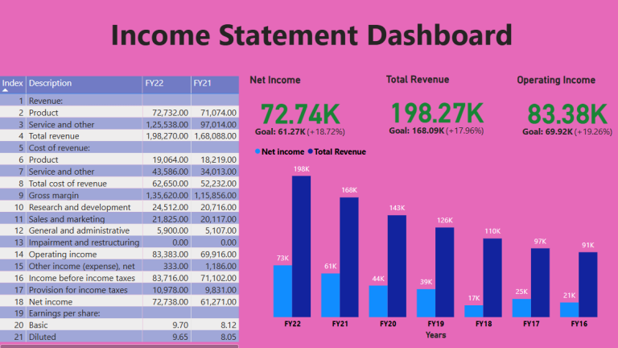Screen dimensions: 618x348
Task: Click the FY22 Net income bar labeled 73K
Action: (x=282, y=290)
